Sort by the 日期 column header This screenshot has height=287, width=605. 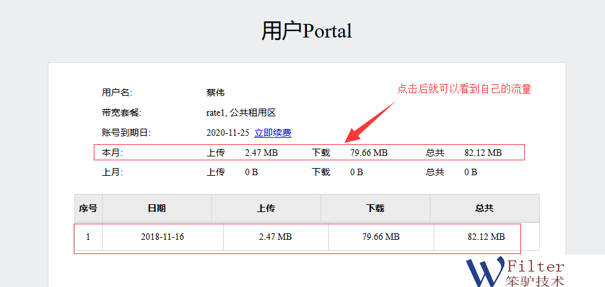(x=156, y=208)
